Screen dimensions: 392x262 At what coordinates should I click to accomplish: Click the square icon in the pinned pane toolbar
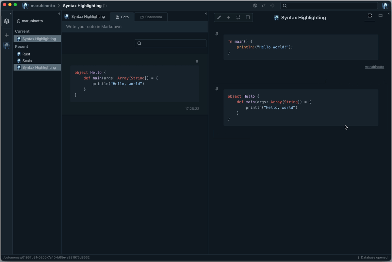click(248, 18)
